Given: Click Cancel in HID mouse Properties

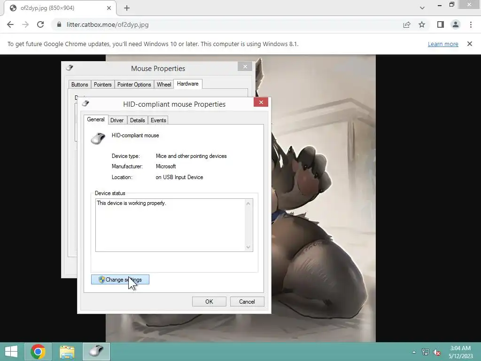Looking at the screenshot, I should [247, 301].
